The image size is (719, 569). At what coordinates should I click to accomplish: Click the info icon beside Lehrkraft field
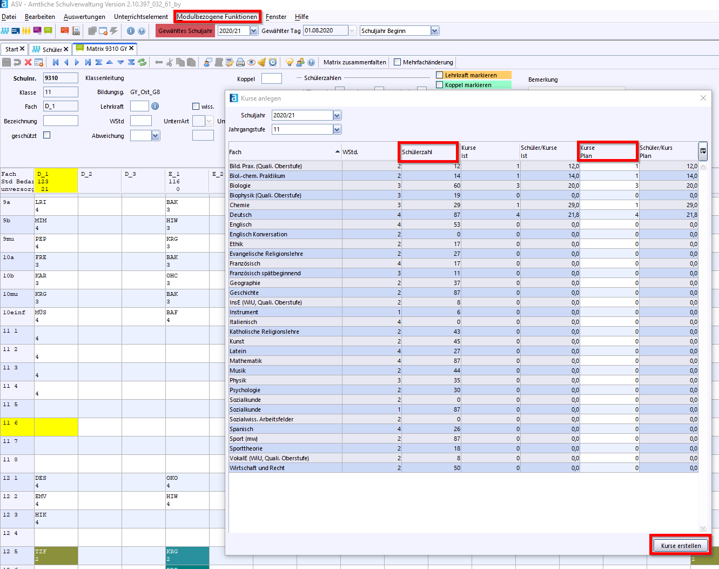(155, 106)
